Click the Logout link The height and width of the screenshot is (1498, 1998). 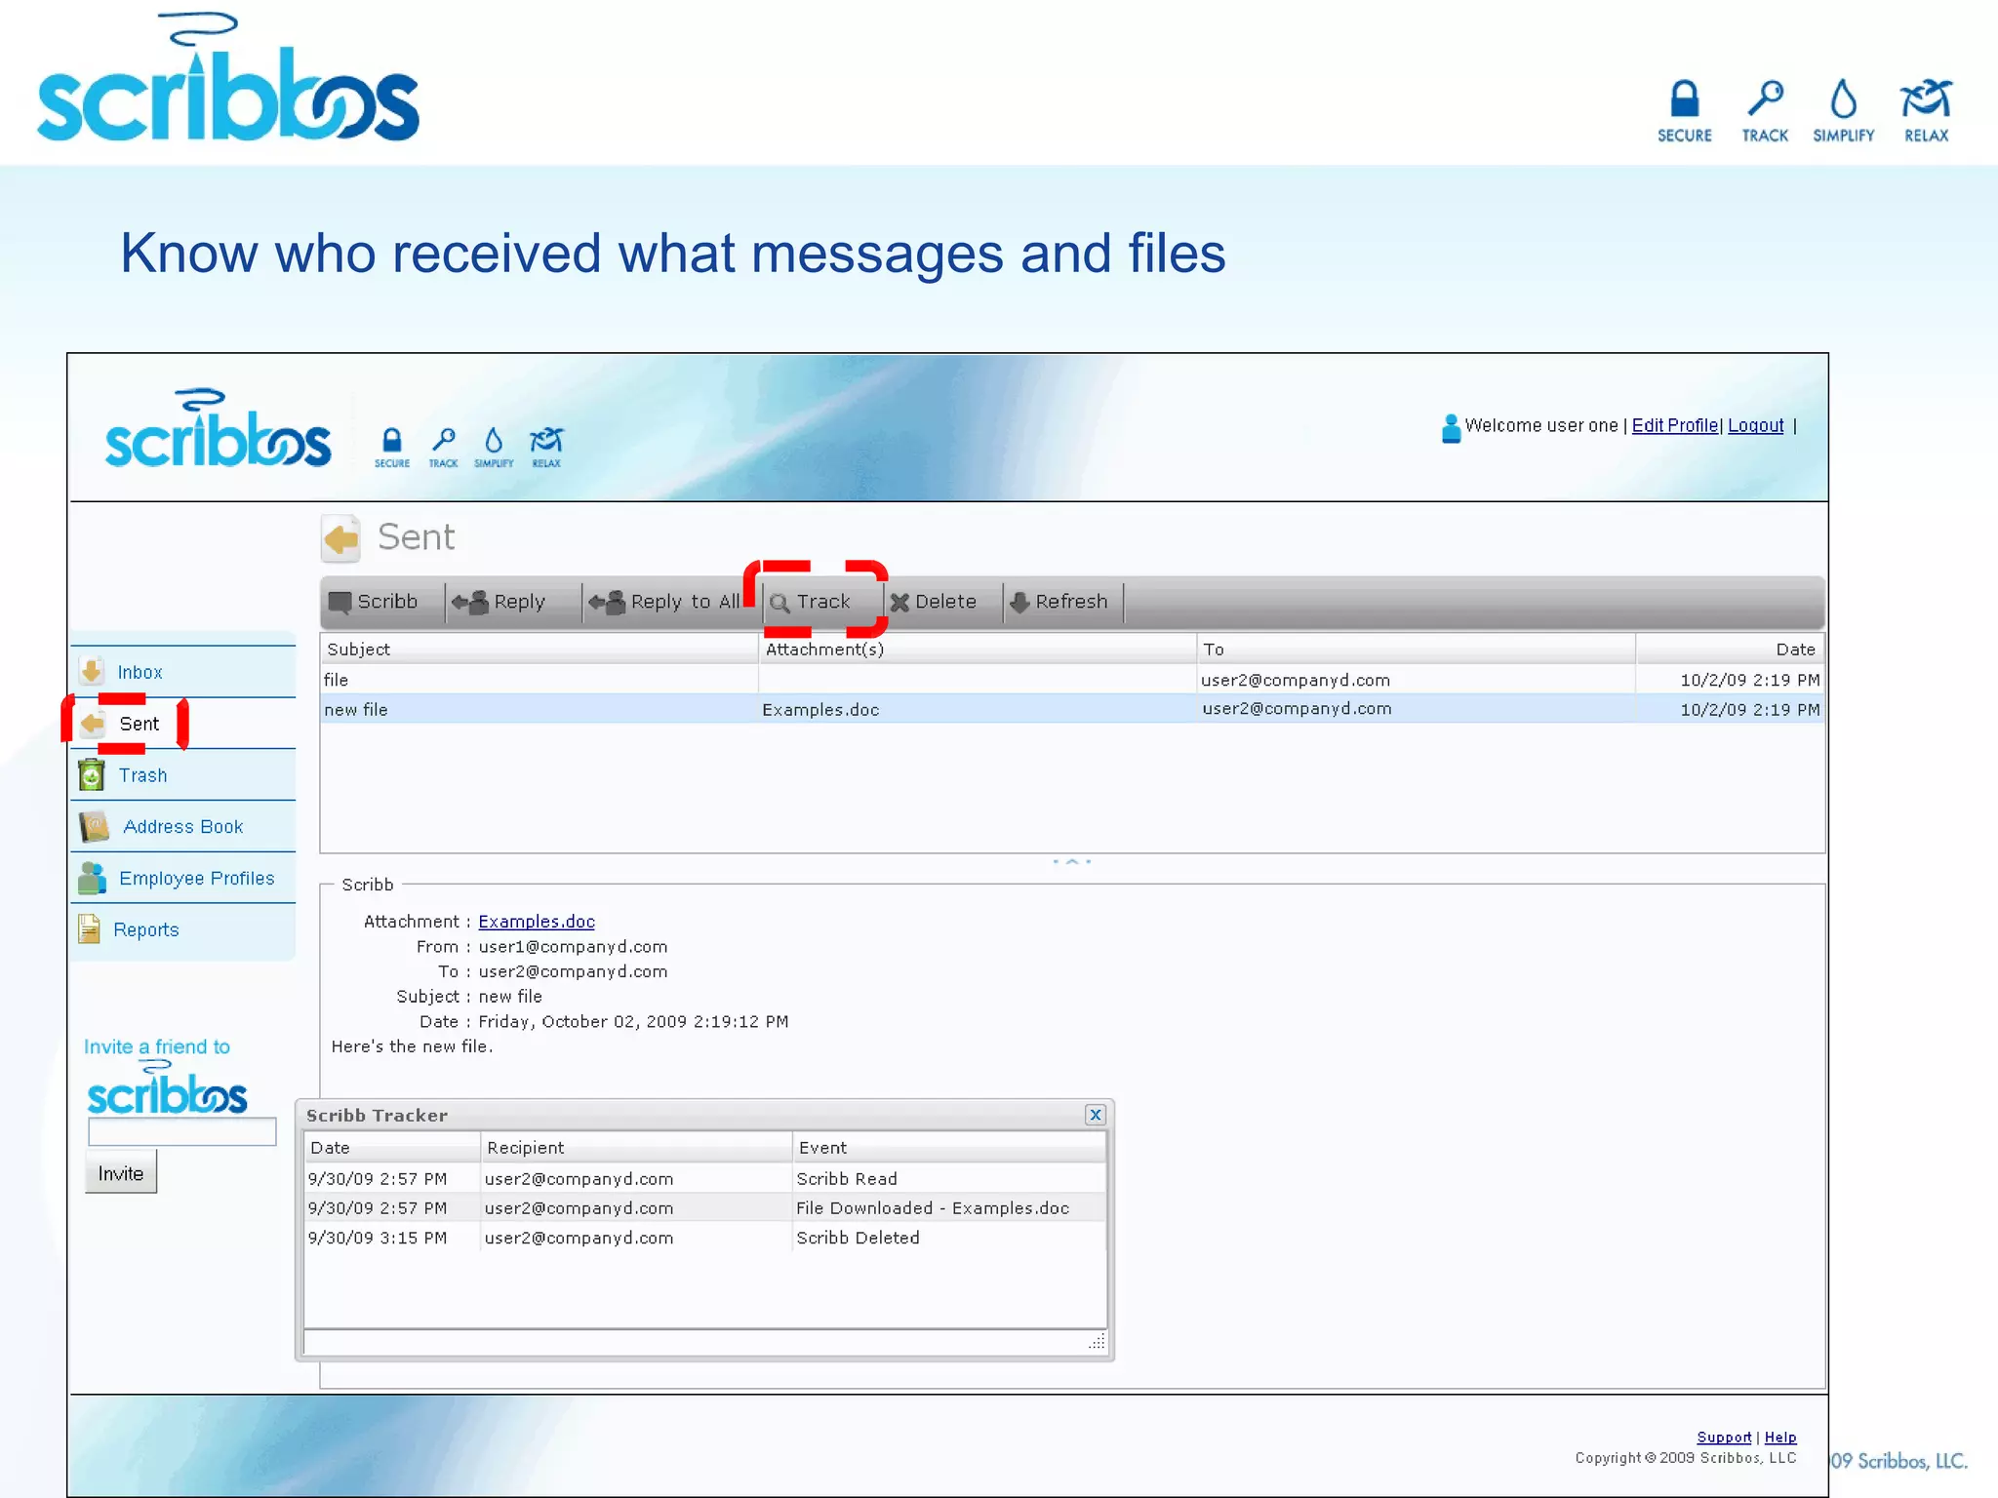click(x=1755, y=426)
